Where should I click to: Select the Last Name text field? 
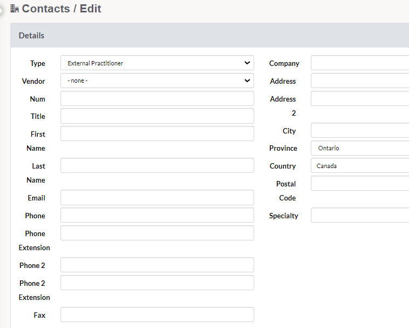click(x=158, y=165)
